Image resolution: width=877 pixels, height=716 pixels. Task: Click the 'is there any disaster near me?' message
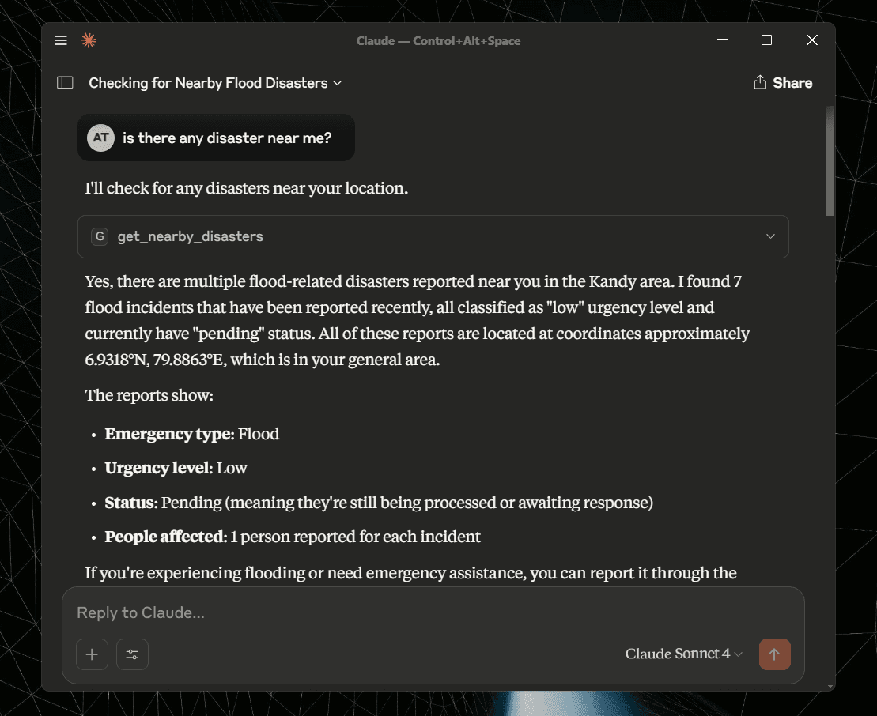point(227,138)
